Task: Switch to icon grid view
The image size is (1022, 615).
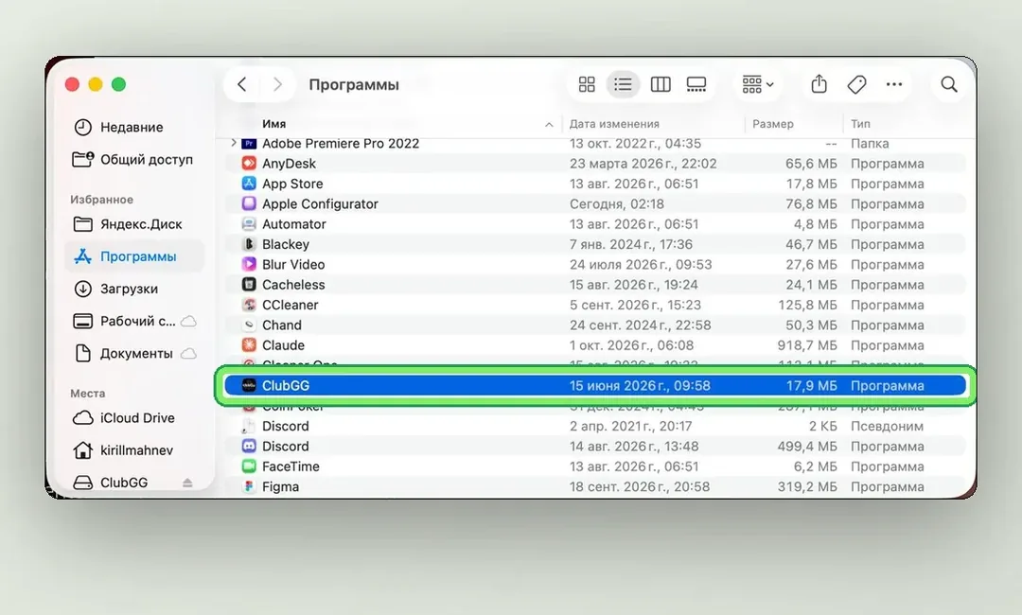Action: (x=587, y=85)
